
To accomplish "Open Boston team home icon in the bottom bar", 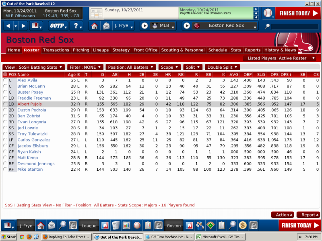I will 189,226.
